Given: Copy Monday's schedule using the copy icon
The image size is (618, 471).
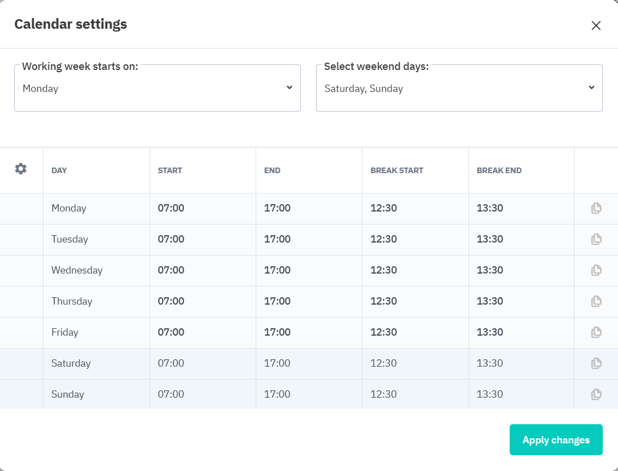Looking at the screenshot, I should 596,208.
